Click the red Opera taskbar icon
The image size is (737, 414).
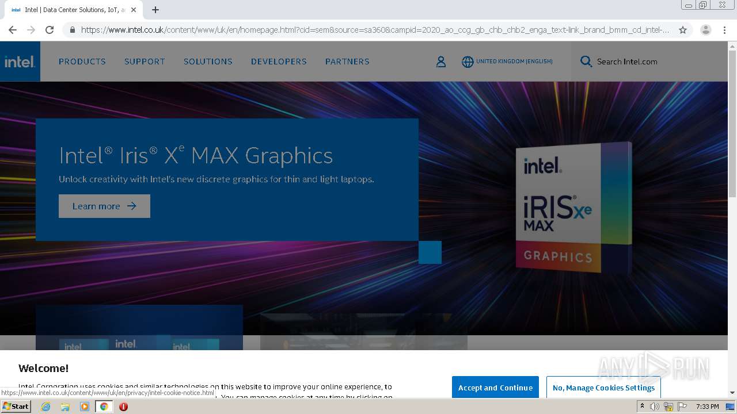point(123,407)
